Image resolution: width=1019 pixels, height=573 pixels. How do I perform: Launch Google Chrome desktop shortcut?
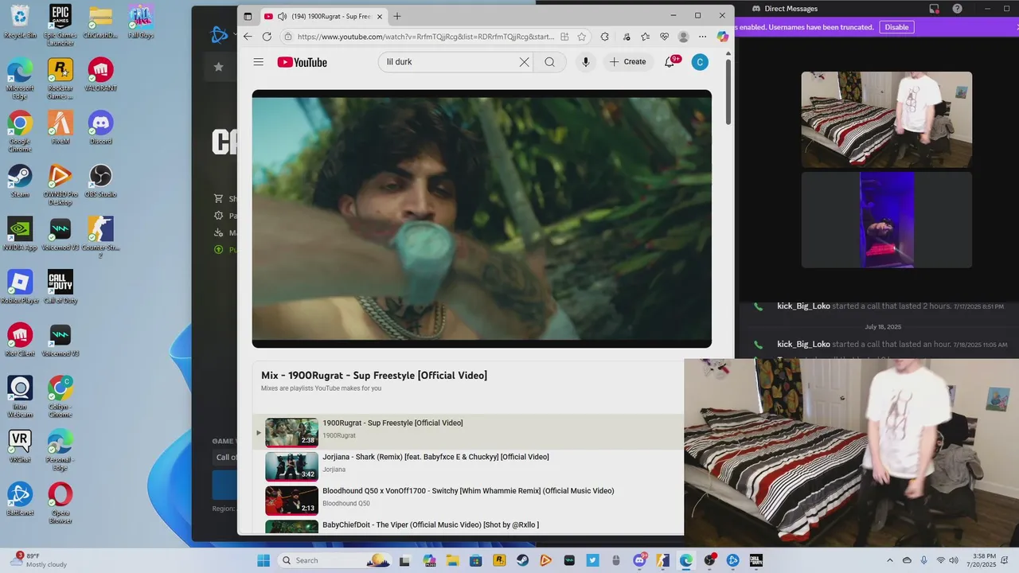coord(20,131)
